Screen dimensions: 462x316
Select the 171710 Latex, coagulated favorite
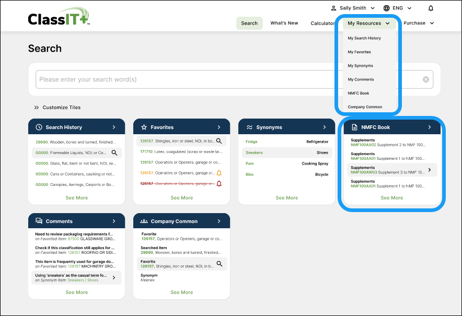(x=181, y=151)
